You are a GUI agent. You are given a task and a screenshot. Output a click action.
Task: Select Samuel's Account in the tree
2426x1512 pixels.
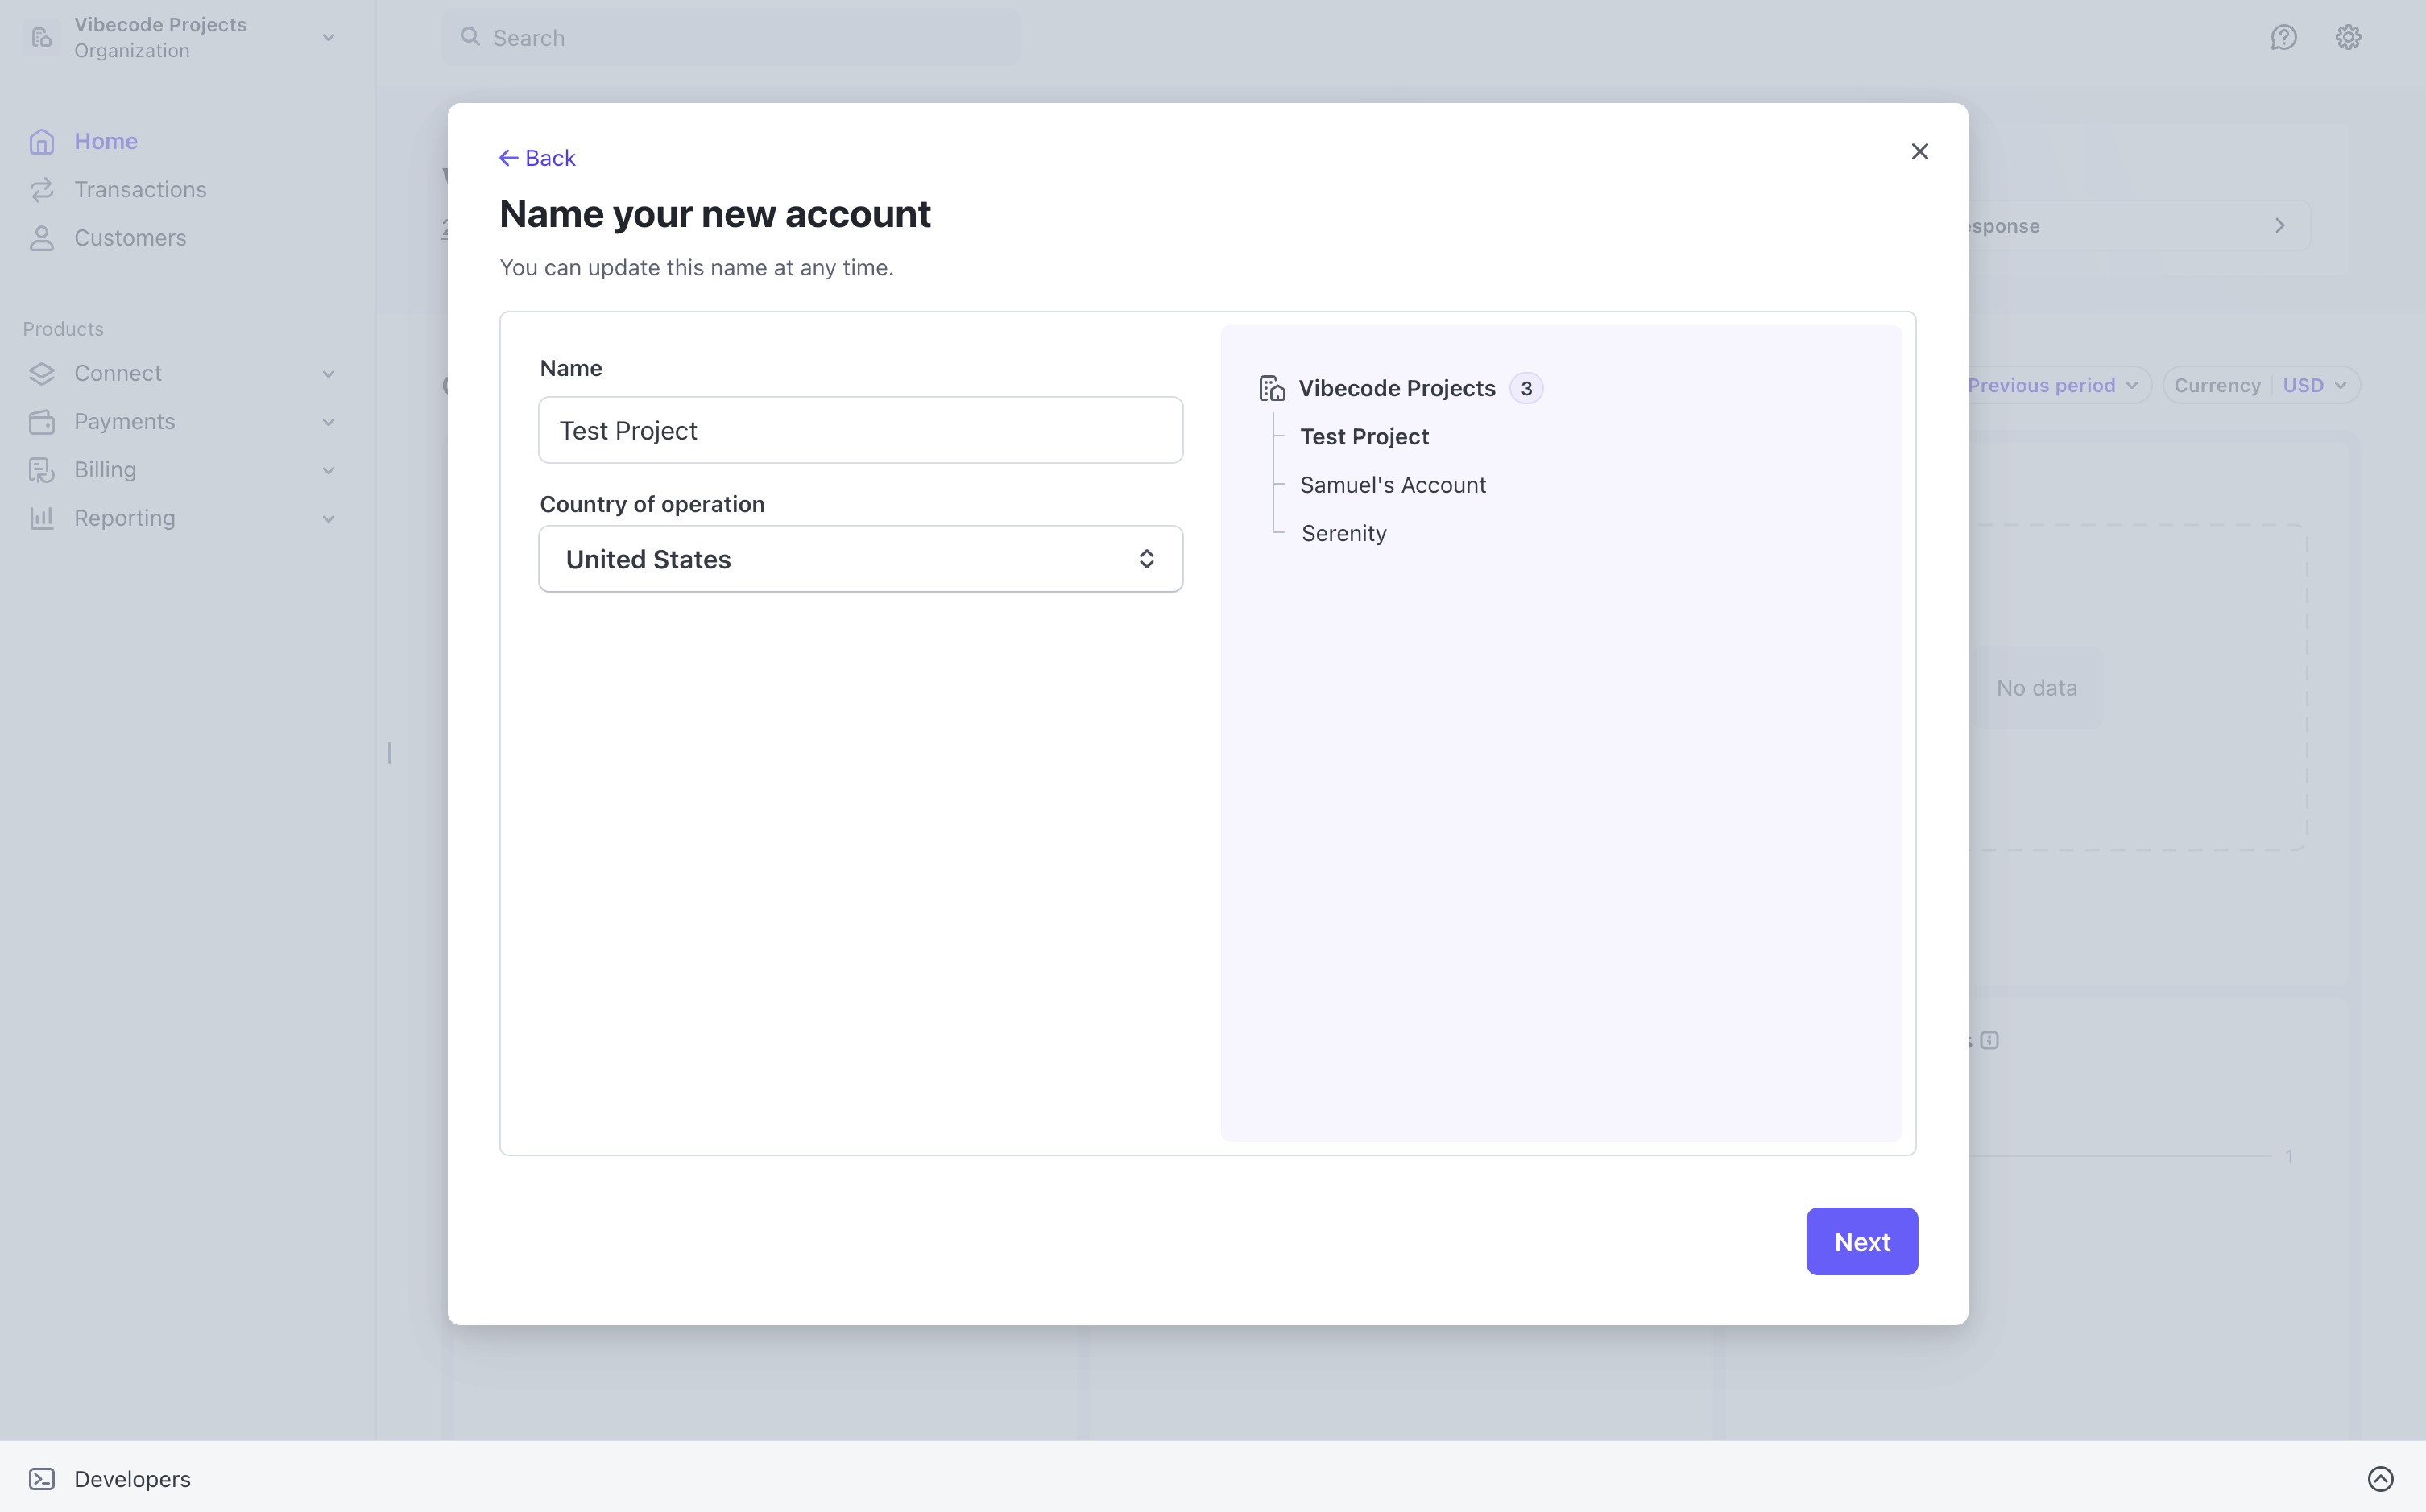pyautogui.click(x=1392, y=485)
